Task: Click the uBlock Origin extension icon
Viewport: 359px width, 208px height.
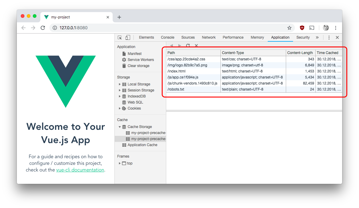Action: [302, 28]
